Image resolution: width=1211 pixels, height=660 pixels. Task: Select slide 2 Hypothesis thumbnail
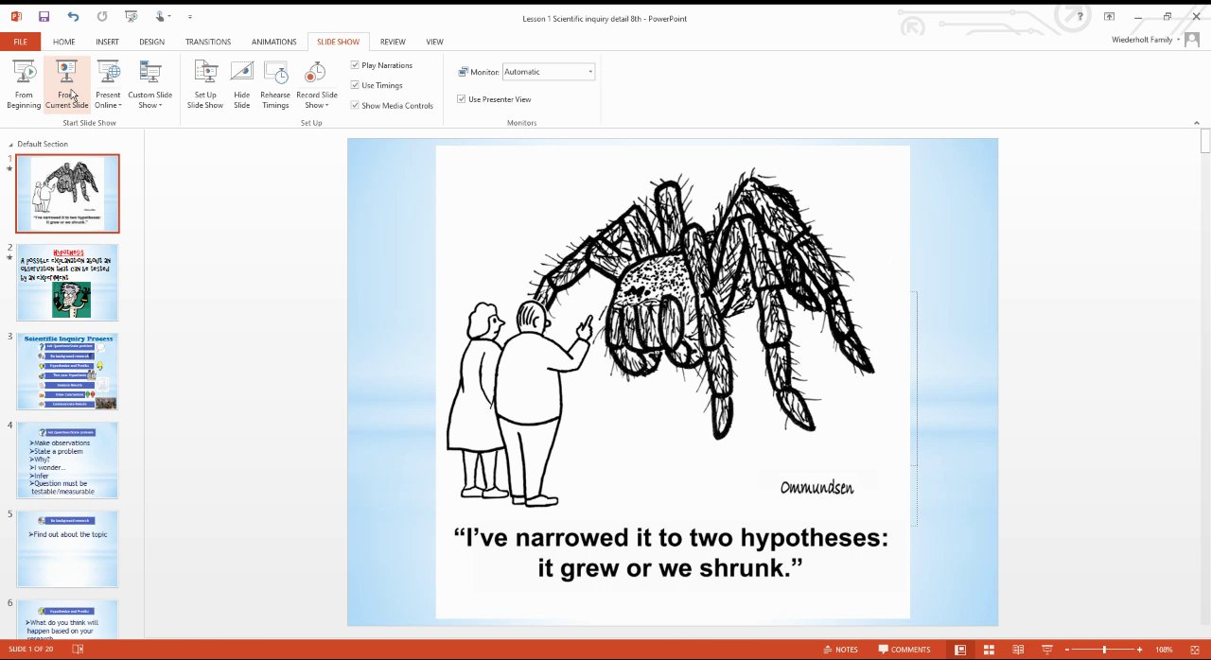(67, 283)
